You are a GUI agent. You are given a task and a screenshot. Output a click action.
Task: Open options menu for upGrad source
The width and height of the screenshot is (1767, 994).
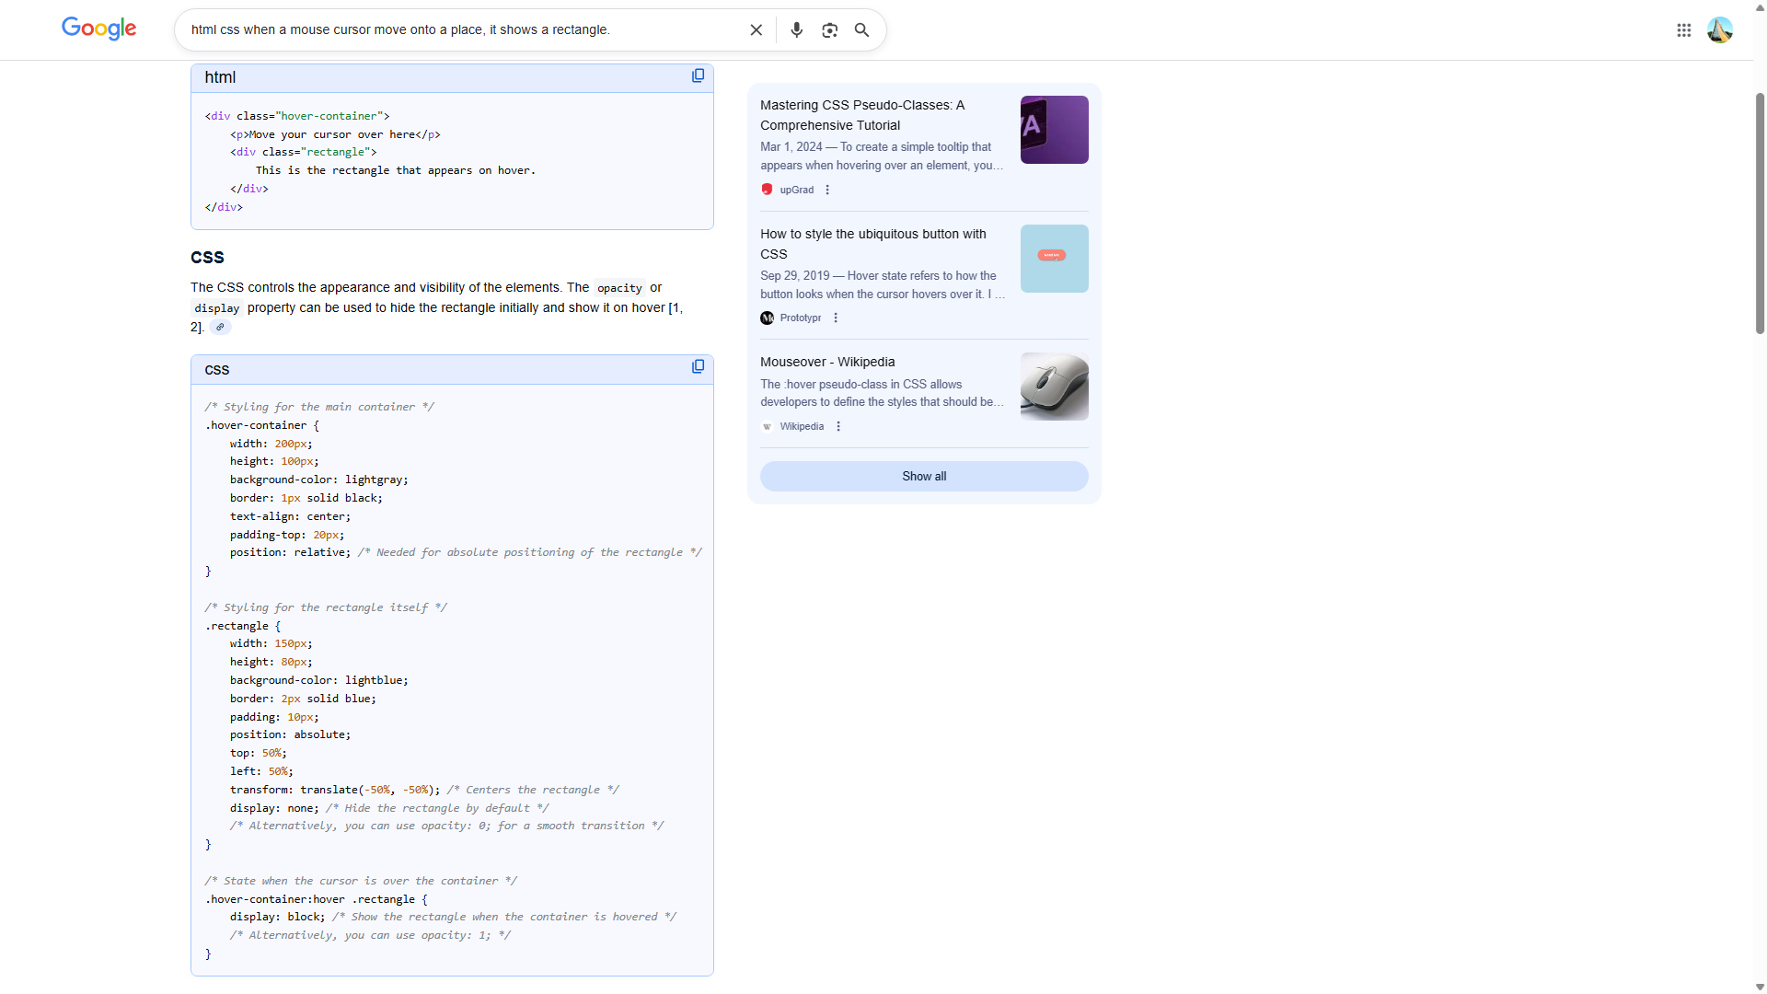pos(827,191)
